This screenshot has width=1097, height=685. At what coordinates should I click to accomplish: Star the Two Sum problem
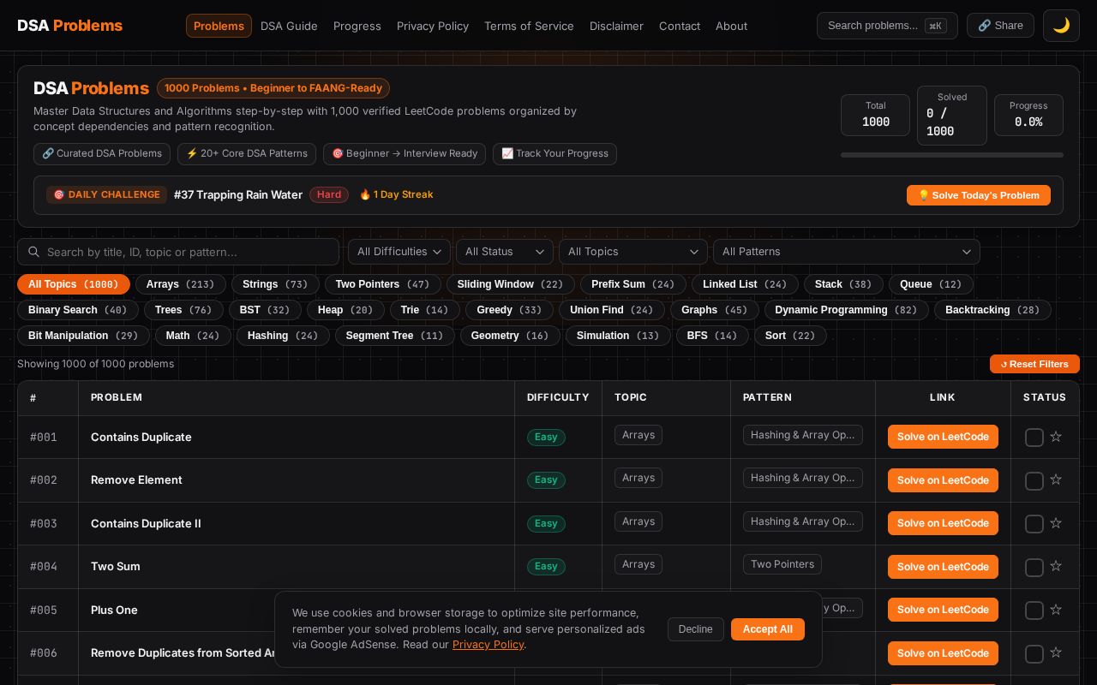[1056, 566]
